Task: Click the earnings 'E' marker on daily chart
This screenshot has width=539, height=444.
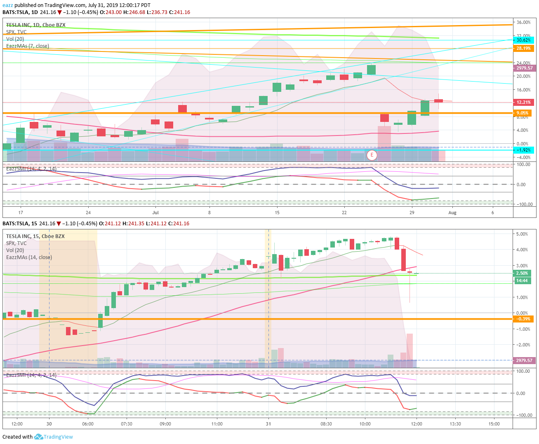Action: tap(372, 155)
